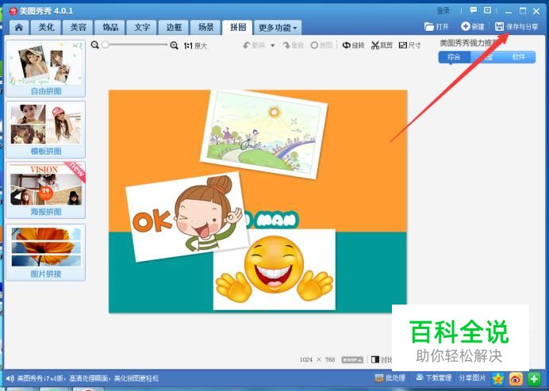Click the zoom in magnifier icon
549x391 pixels.
(x=174, y=45)
